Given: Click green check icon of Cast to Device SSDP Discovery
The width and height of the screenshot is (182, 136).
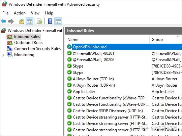Looking at the screenshot, I should 69,111.
